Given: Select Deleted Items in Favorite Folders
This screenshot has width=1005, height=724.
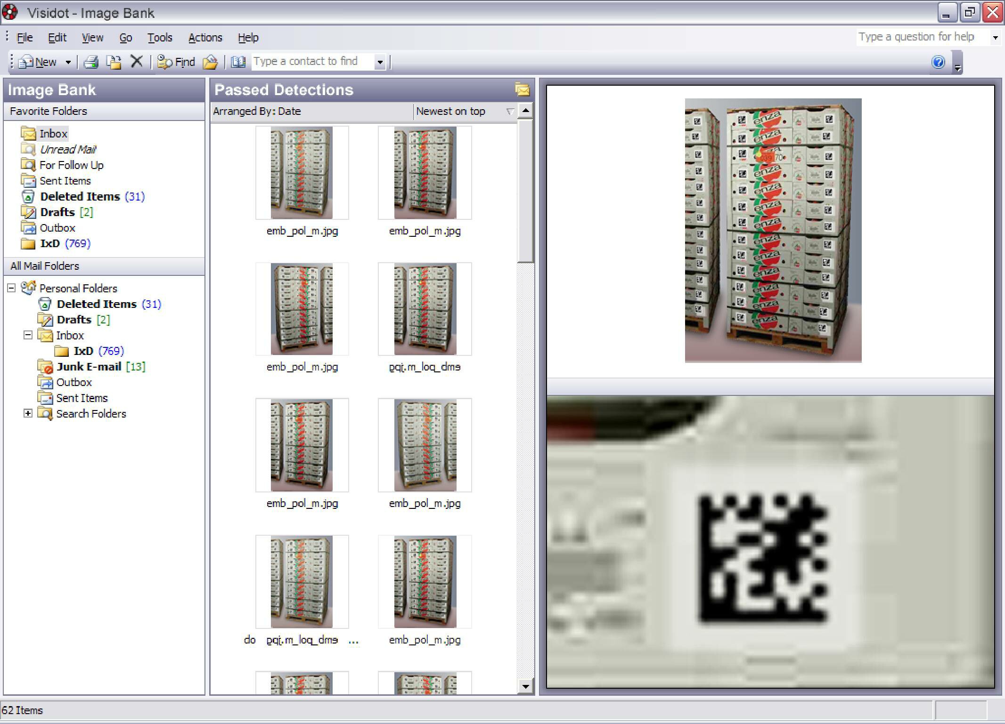Looking at the screenshot, I should click(x=80, y=196).
